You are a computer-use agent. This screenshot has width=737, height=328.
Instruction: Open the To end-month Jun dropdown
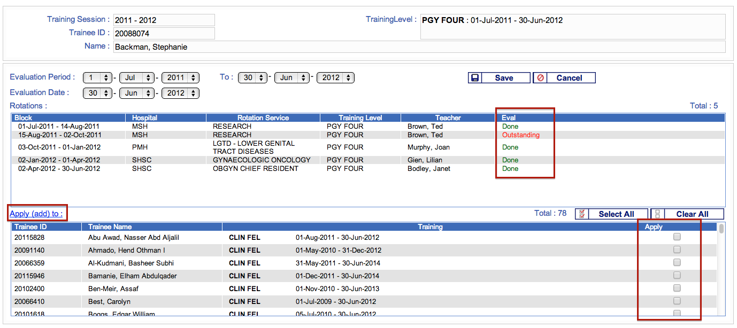[292, 77]
